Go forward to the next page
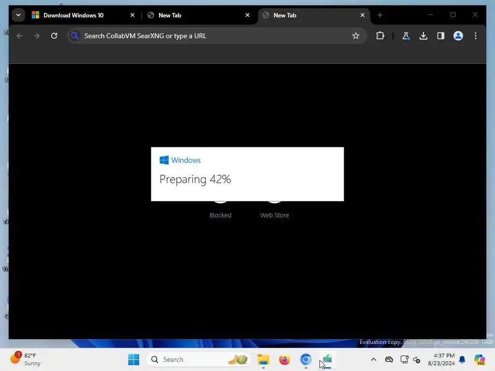The width and height of the screenshot is (495, 371). [x=37, y=36]
